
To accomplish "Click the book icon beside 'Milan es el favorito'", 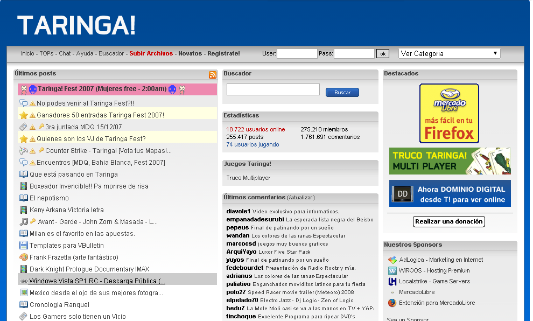I will click(x=24, y=233).
